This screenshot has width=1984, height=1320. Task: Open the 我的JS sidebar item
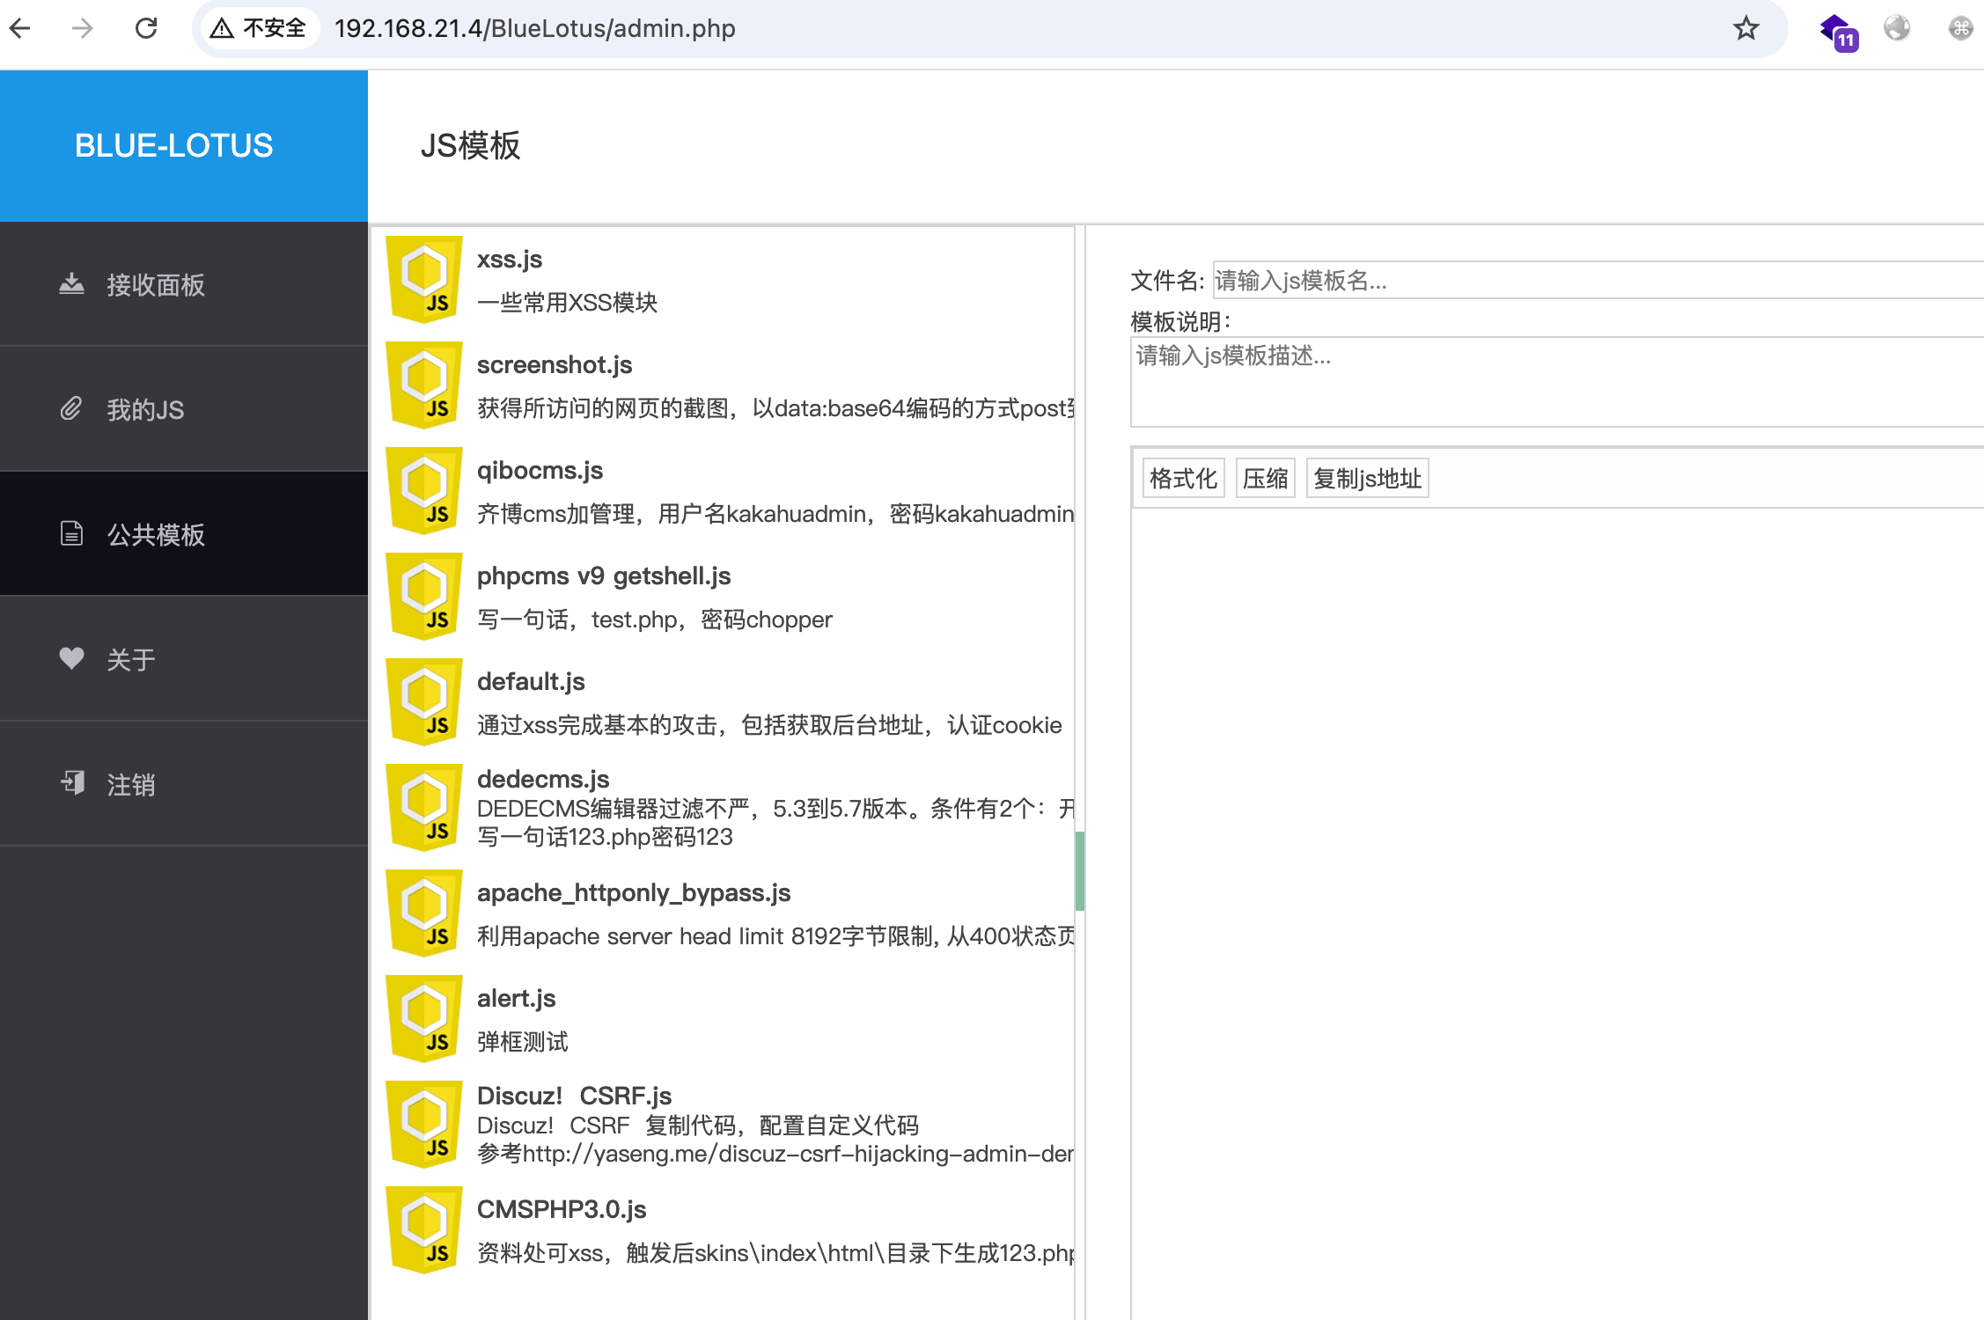point(183,409)
